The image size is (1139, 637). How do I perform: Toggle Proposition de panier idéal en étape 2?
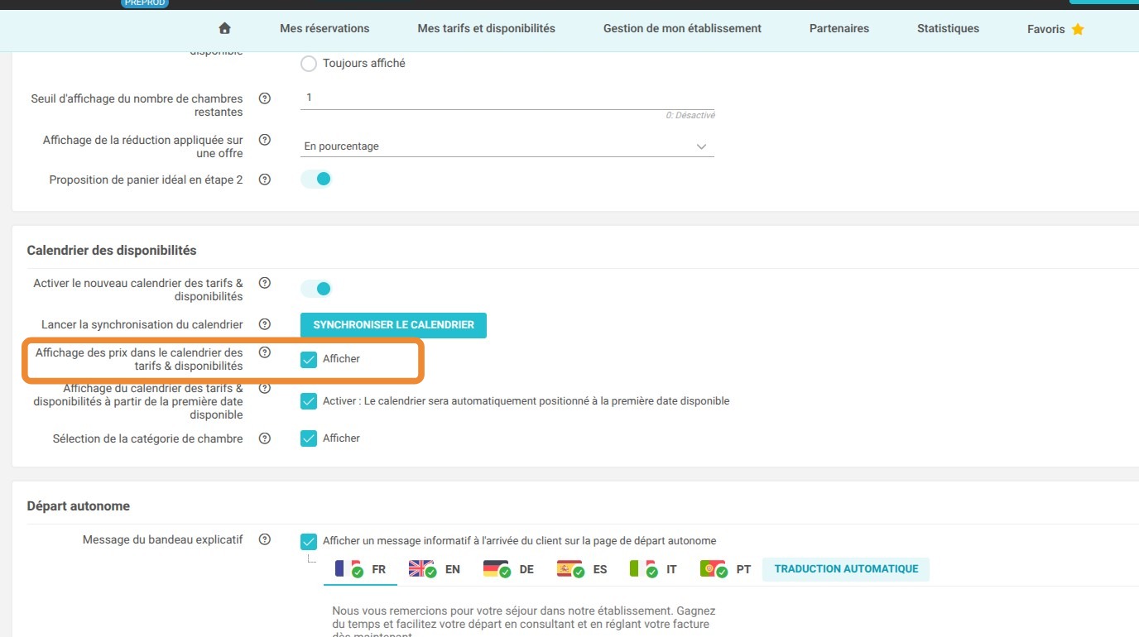(316, 179)
